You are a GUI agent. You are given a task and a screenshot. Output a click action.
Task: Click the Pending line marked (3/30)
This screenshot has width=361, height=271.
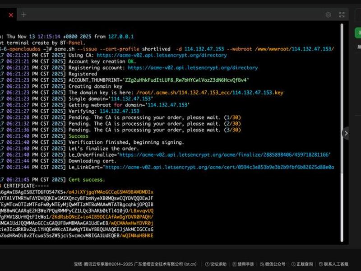pos(155,130)
